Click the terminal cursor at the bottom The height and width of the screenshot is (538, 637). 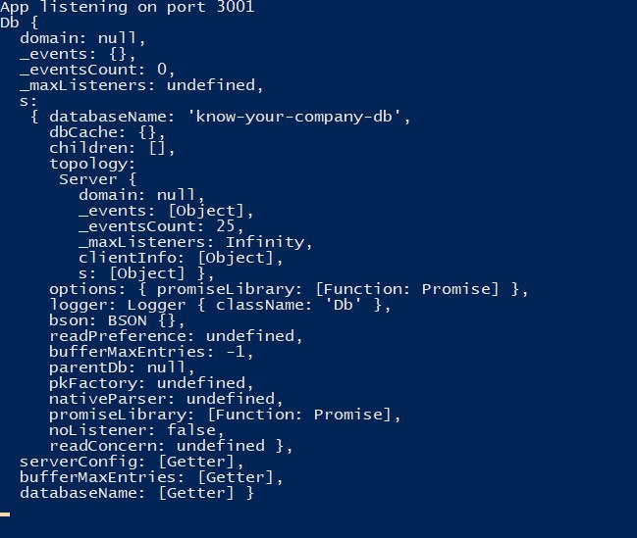5,514
